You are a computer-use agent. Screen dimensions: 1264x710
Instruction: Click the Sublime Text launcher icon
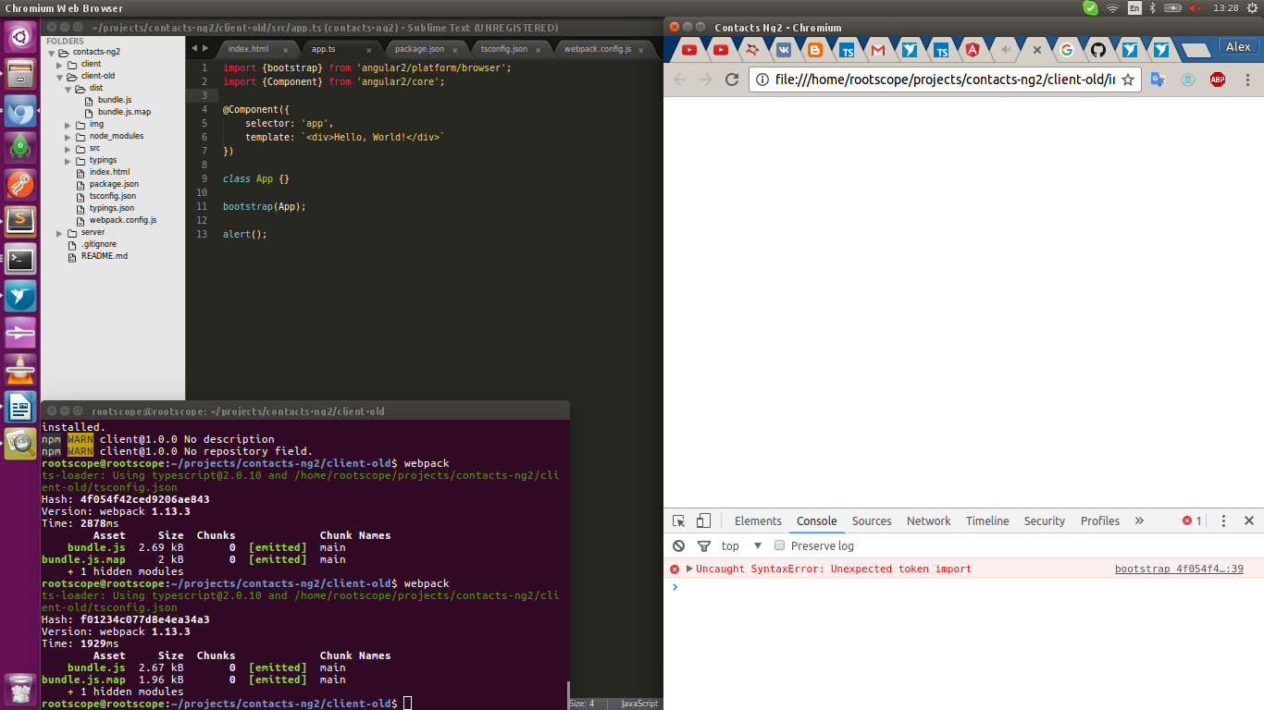(20, 220)
